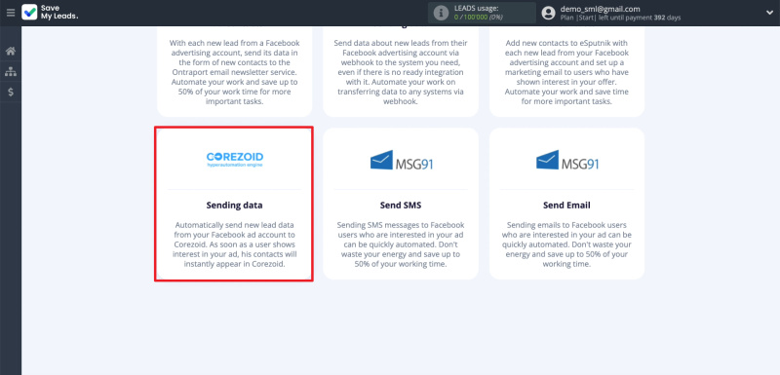Image resolution: width=780 pixels, height=375 pixels.
Task: Click the Save My Leads brand name
Action: [59, 13]
